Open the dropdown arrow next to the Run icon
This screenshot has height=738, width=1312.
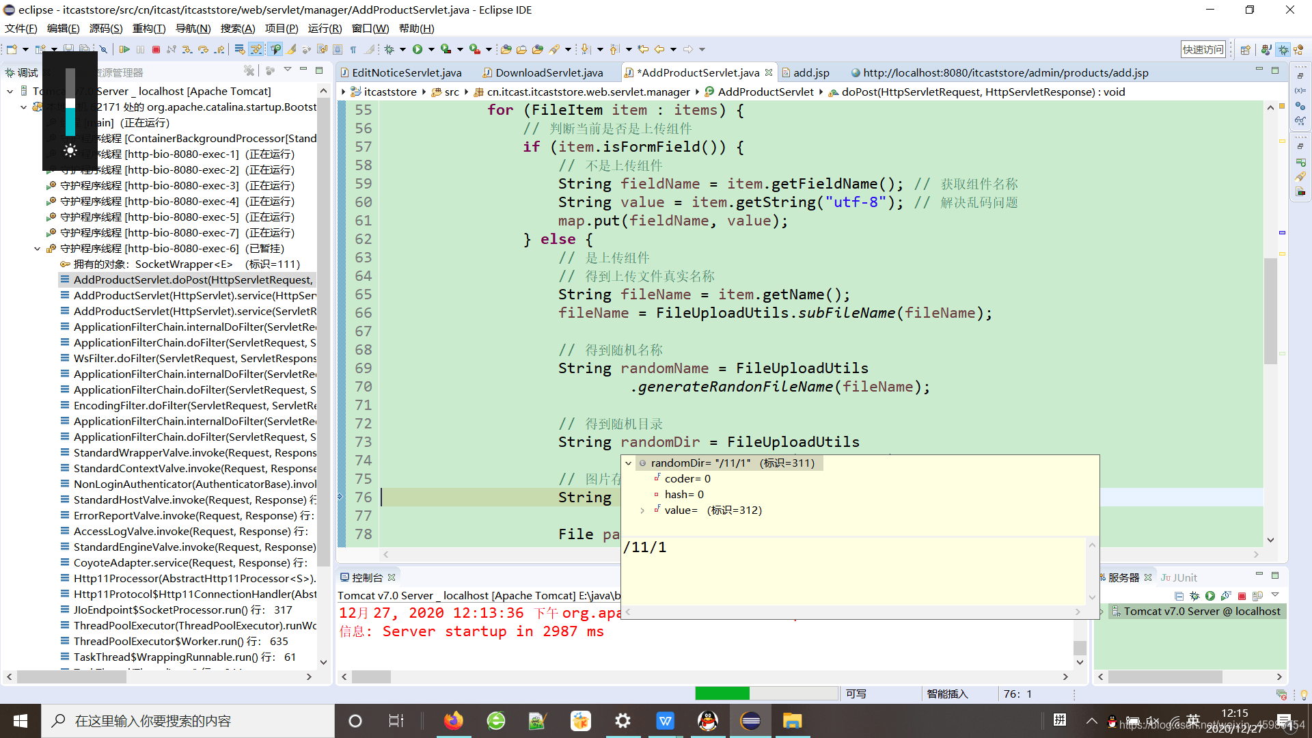point(431,49)
